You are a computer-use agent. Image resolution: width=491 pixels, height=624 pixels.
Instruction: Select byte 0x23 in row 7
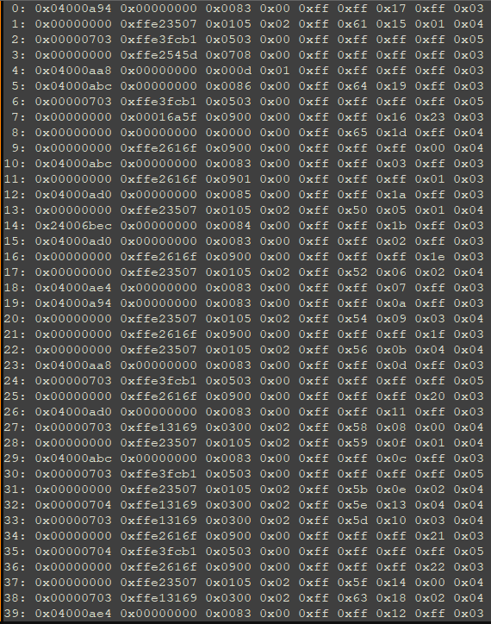click(430, 117)
